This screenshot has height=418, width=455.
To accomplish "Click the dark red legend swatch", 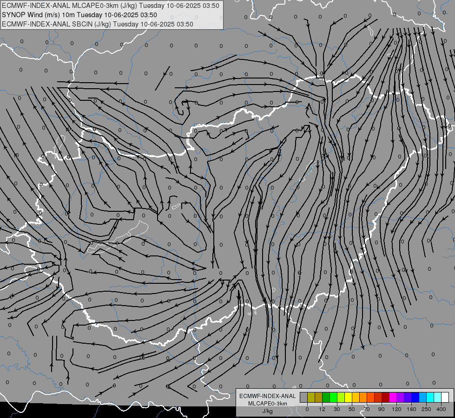I will point(386,397).
